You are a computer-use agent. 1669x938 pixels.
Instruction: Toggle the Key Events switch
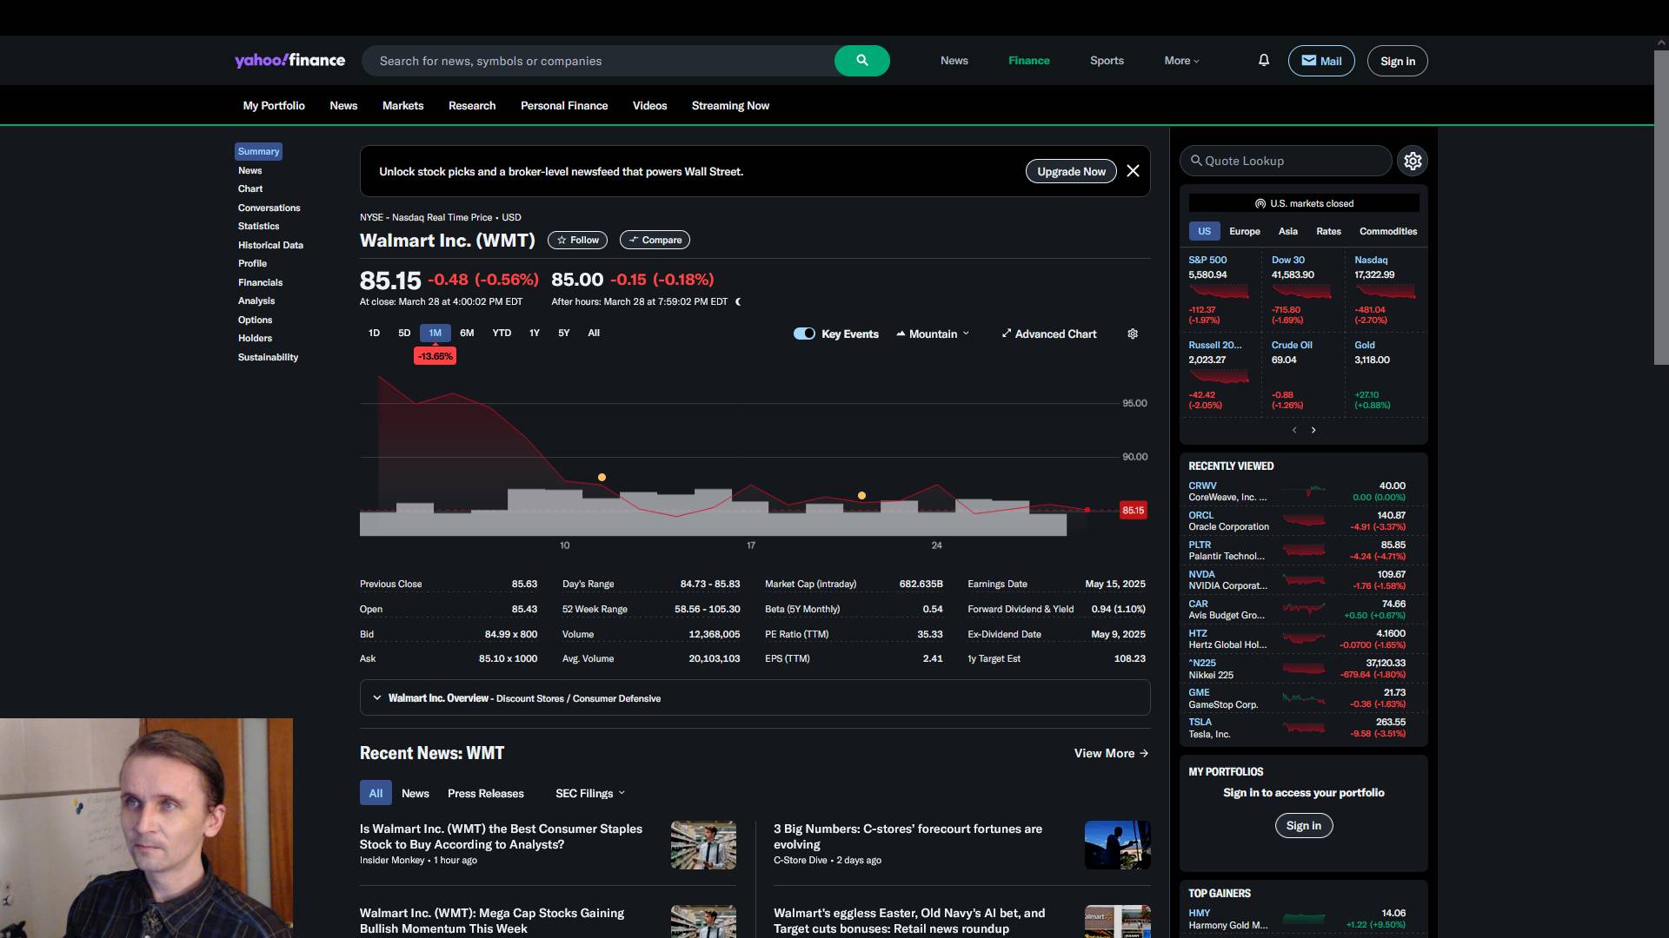tap(804, 334)
